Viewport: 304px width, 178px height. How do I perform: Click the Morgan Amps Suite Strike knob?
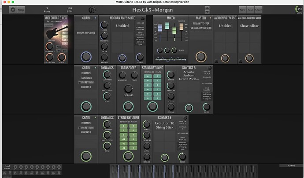104,25
